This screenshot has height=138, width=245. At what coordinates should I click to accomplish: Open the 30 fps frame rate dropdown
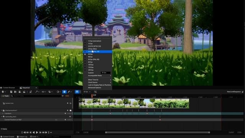(87, 92)
